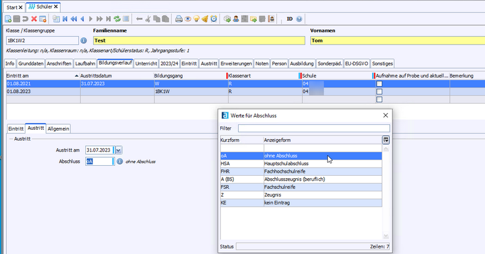This screenshot has width=485, height=254.
Task: Open the Sonderpäd. tab
Action: [x=330, y=63]
